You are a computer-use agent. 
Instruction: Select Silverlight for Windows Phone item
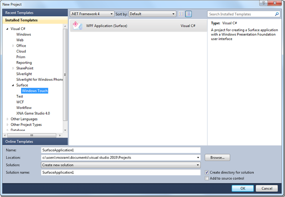(x=40, y=79)
